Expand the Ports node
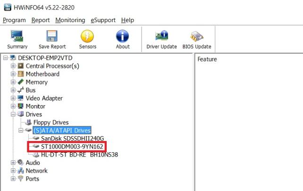Image resolution: width=303 pixels, height=191 pixels. [13, 179]
